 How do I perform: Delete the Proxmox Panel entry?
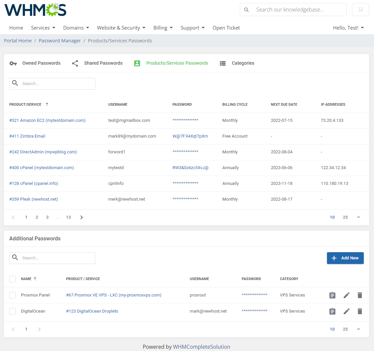coord(360,295)
